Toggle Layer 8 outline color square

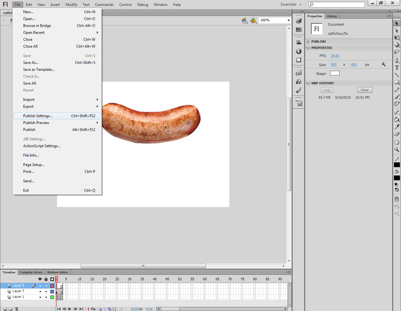coord(52,286)
